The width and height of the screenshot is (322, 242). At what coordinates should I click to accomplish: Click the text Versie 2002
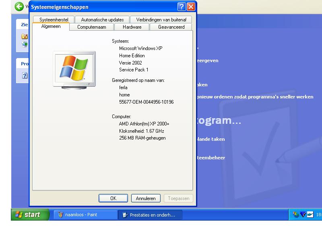point(130,63)
